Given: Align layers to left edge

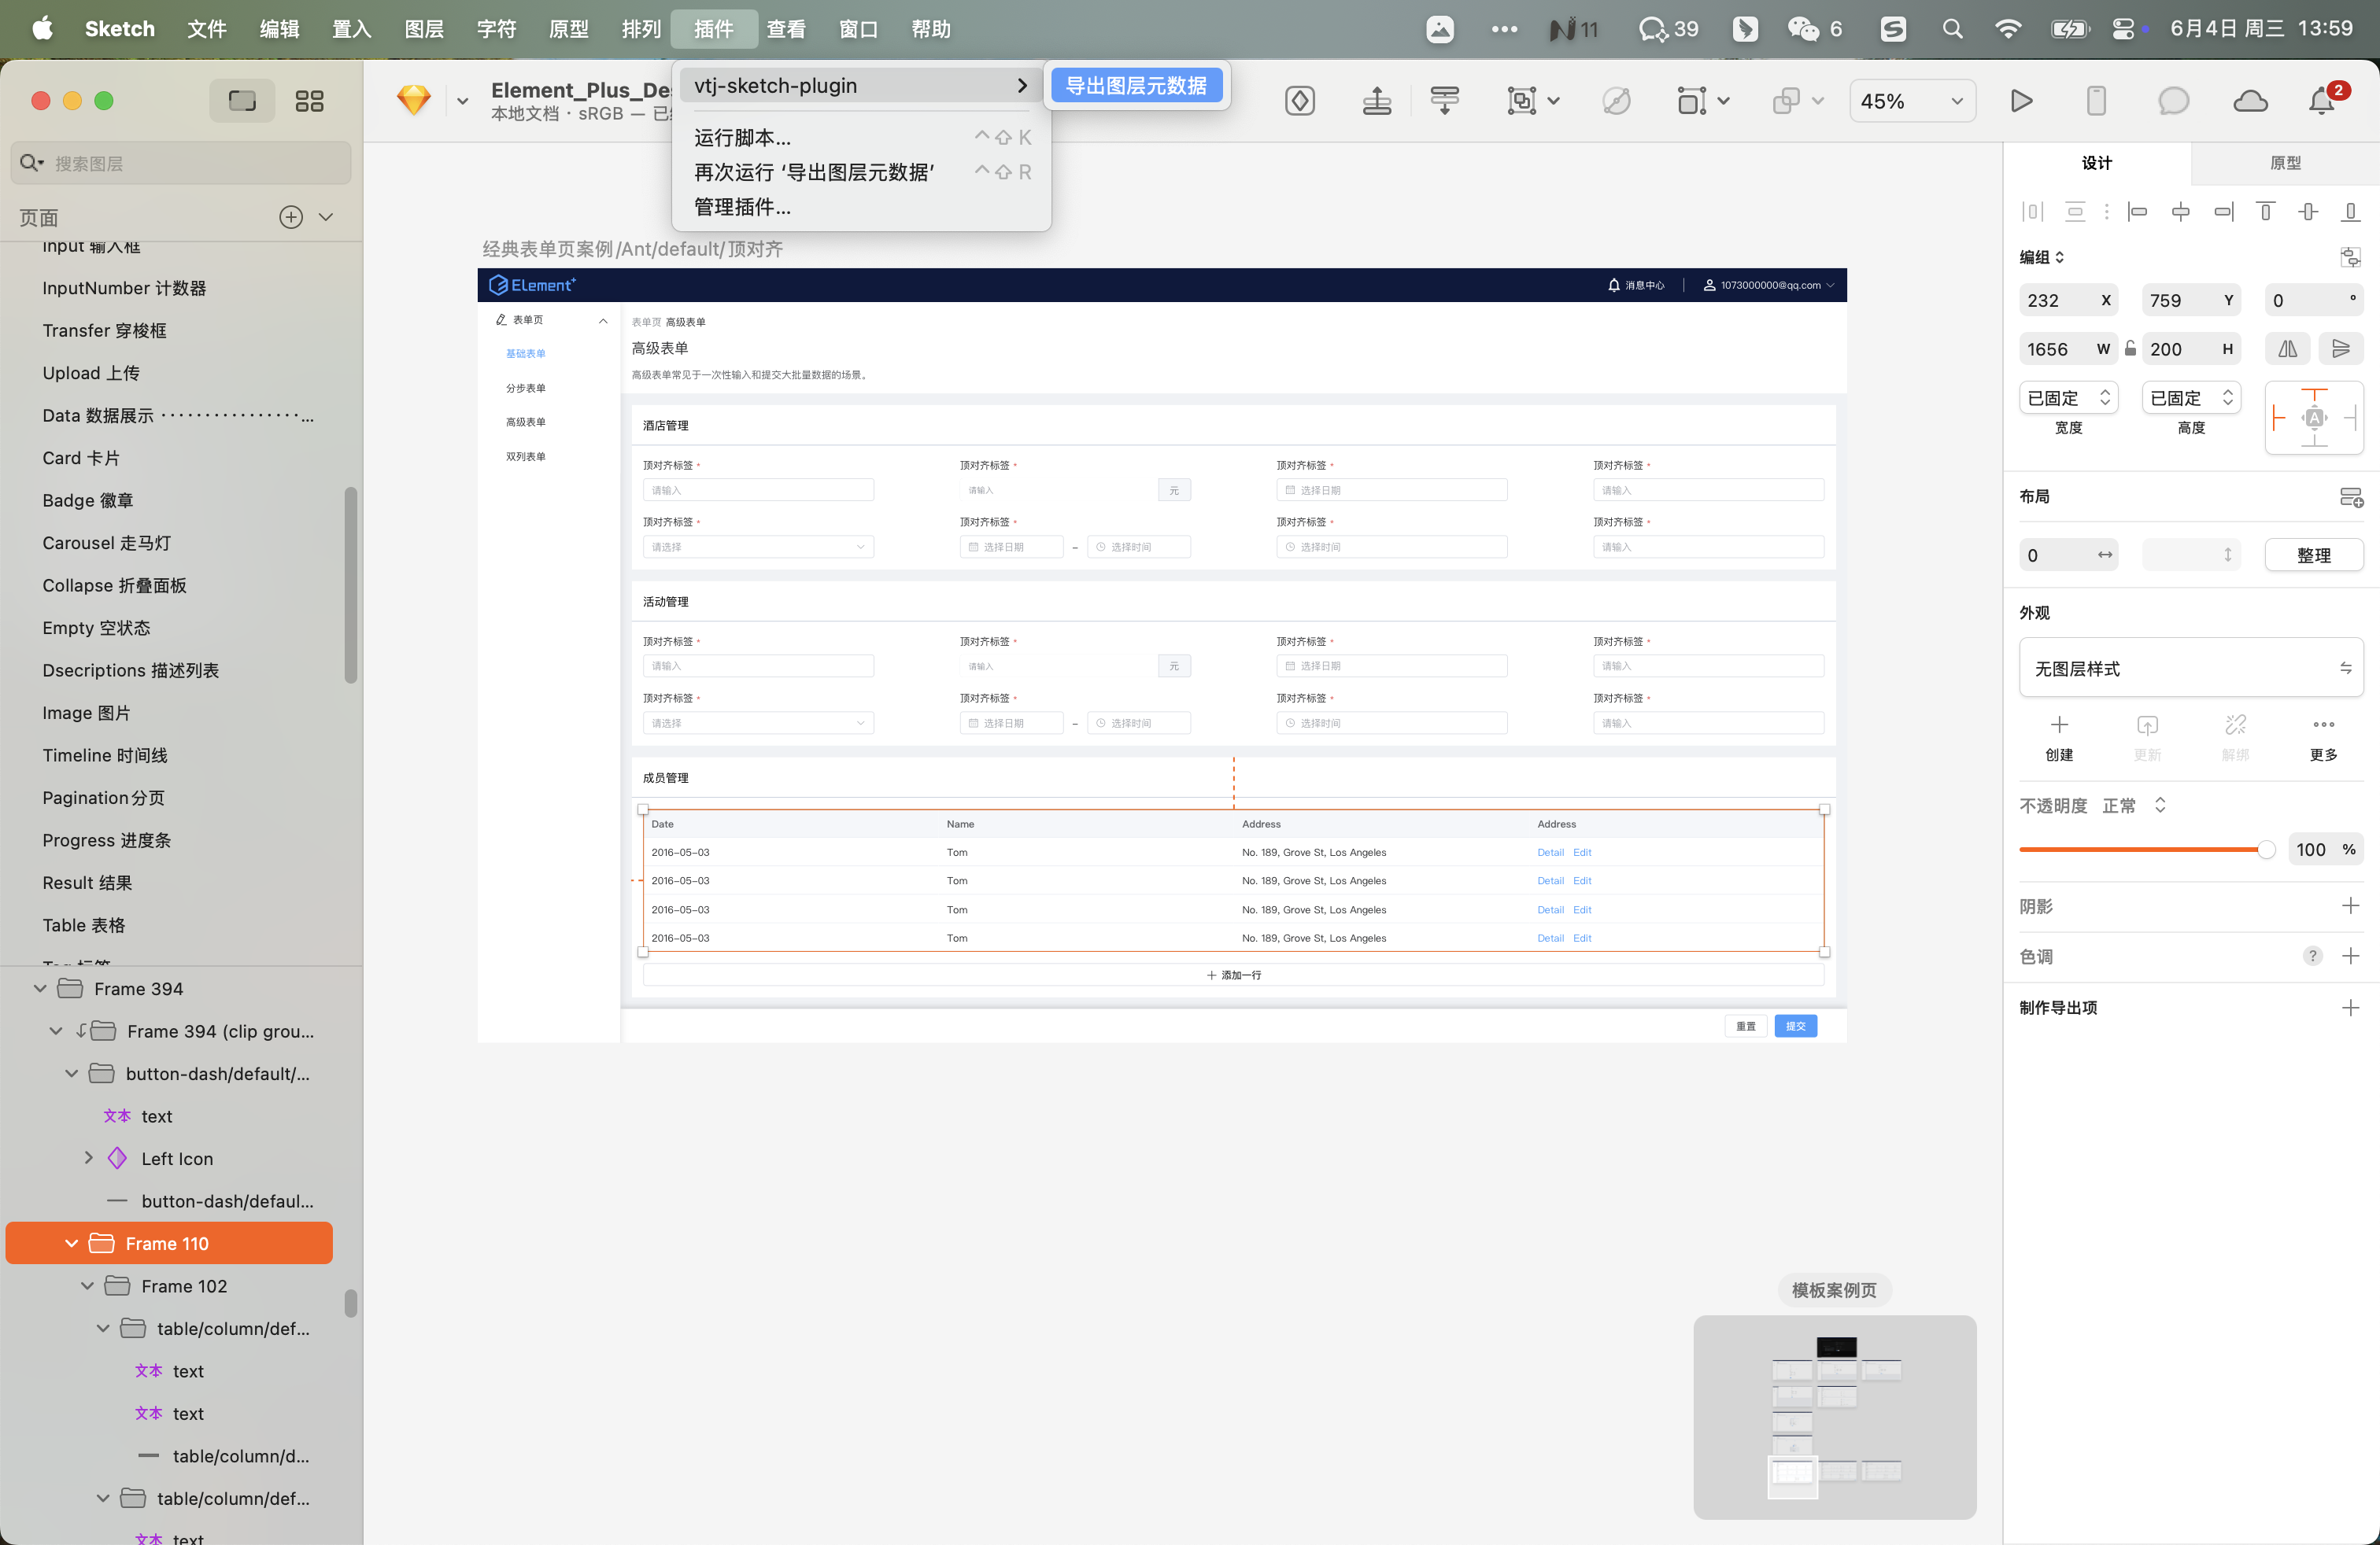Looking at the screenshot, I should pos(2138,212).
